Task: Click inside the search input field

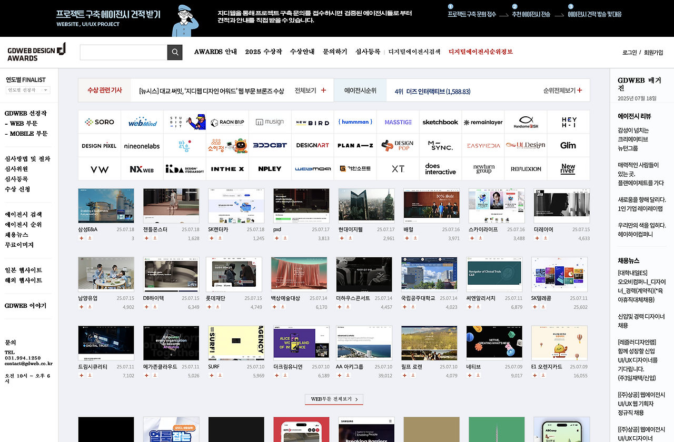Action: click(x=123, y=52)
